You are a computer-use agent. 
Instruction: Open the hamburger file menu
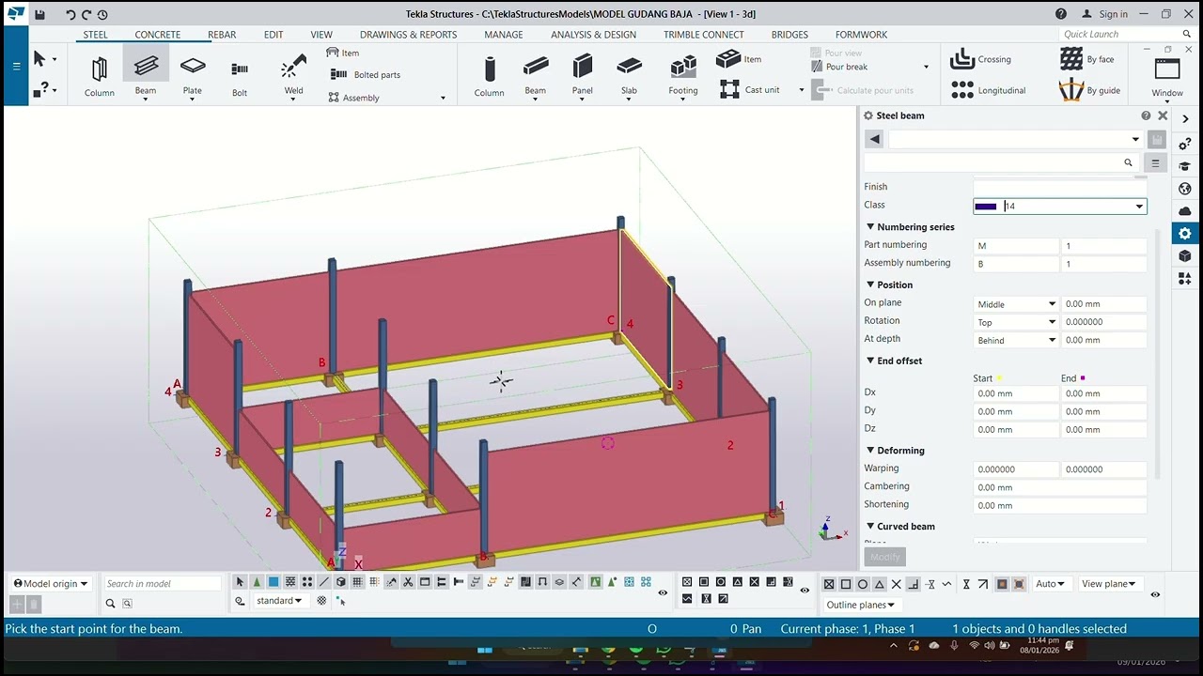point(16,66)
